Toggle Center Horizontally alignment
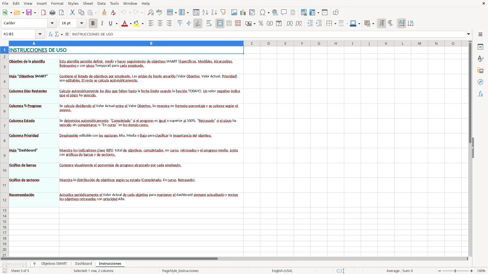 [160, 24]
